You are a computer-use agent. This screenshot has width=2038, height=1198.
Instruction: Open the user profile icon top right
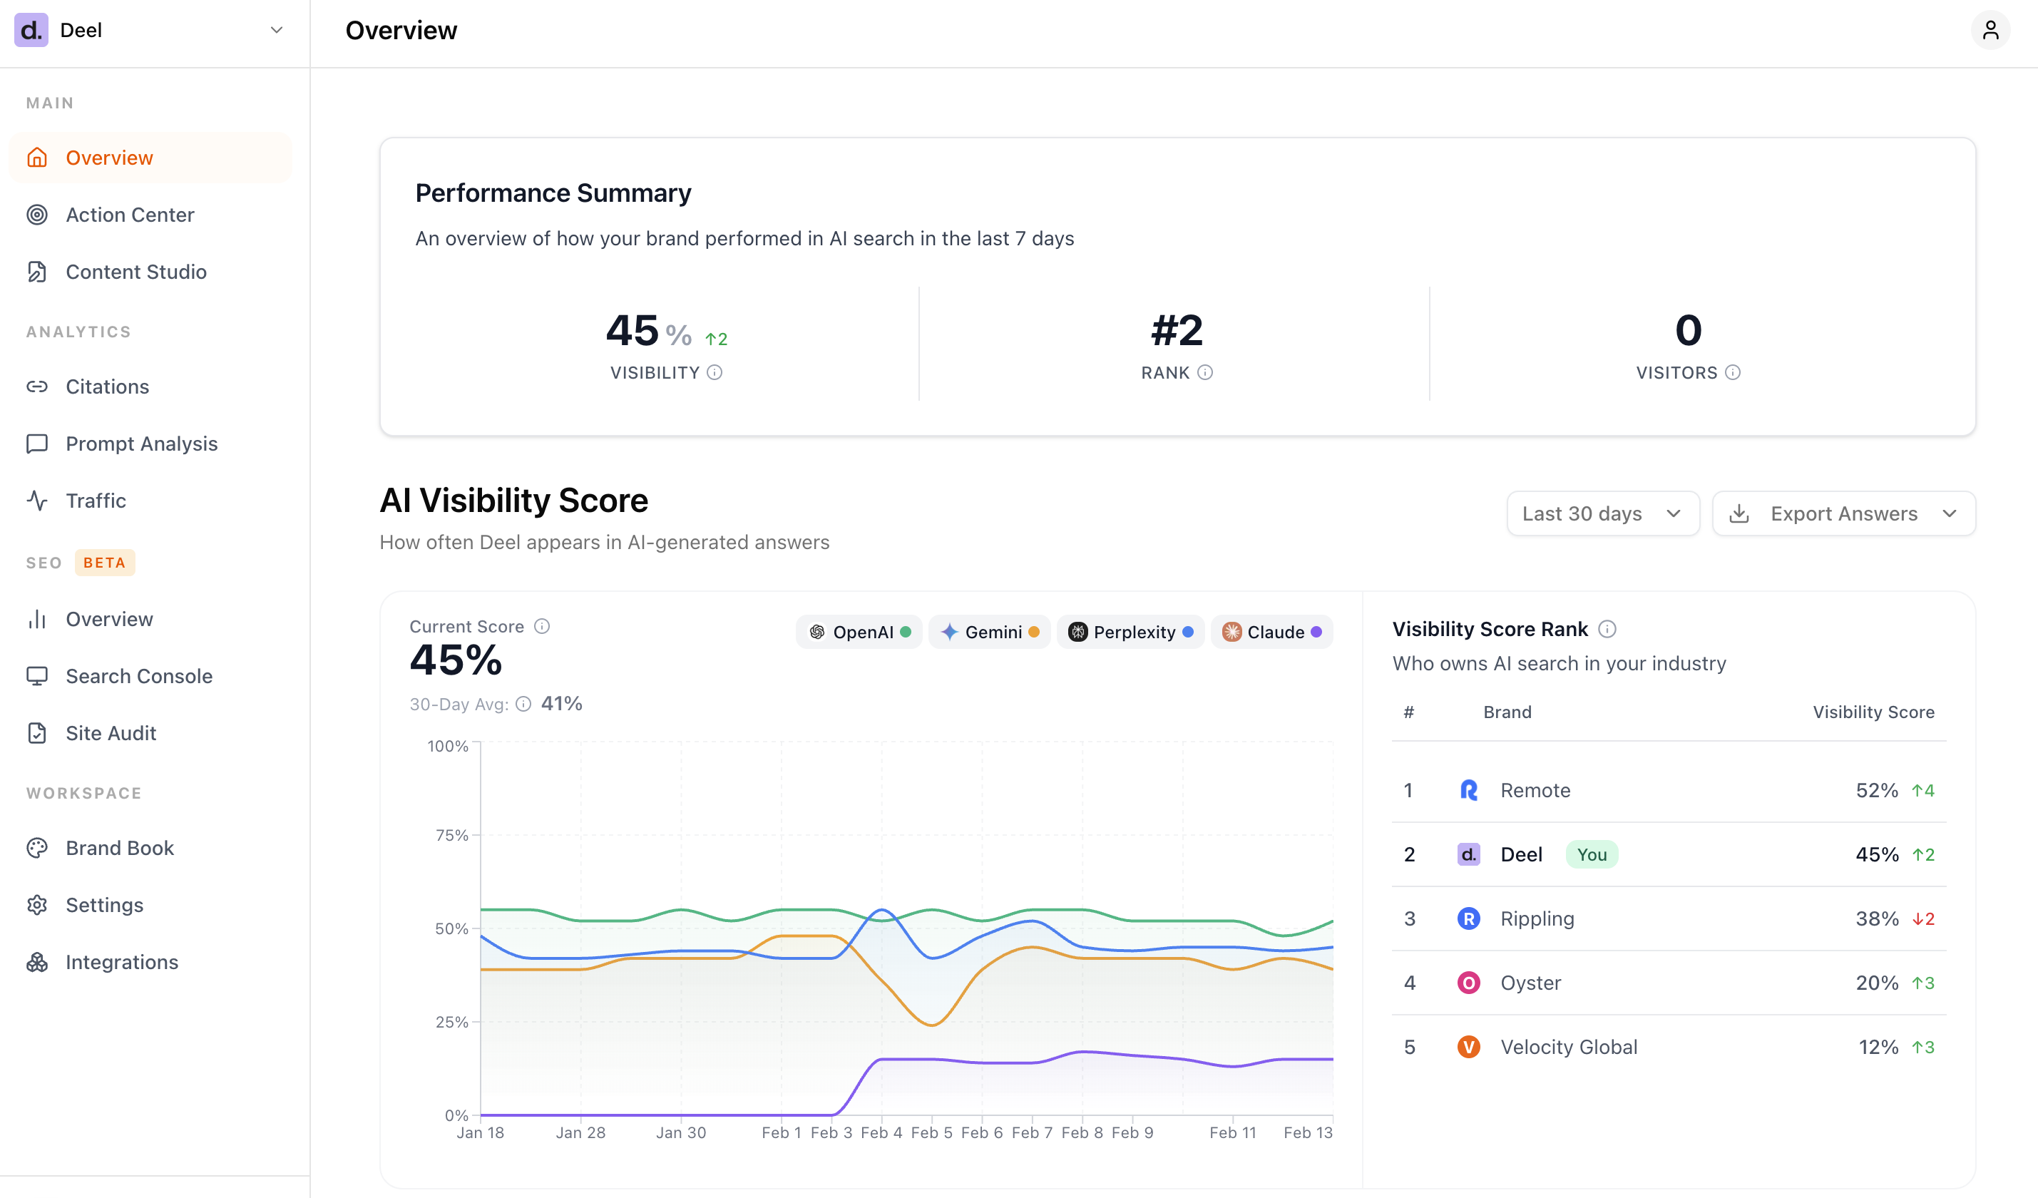[x=1991, y=30]
